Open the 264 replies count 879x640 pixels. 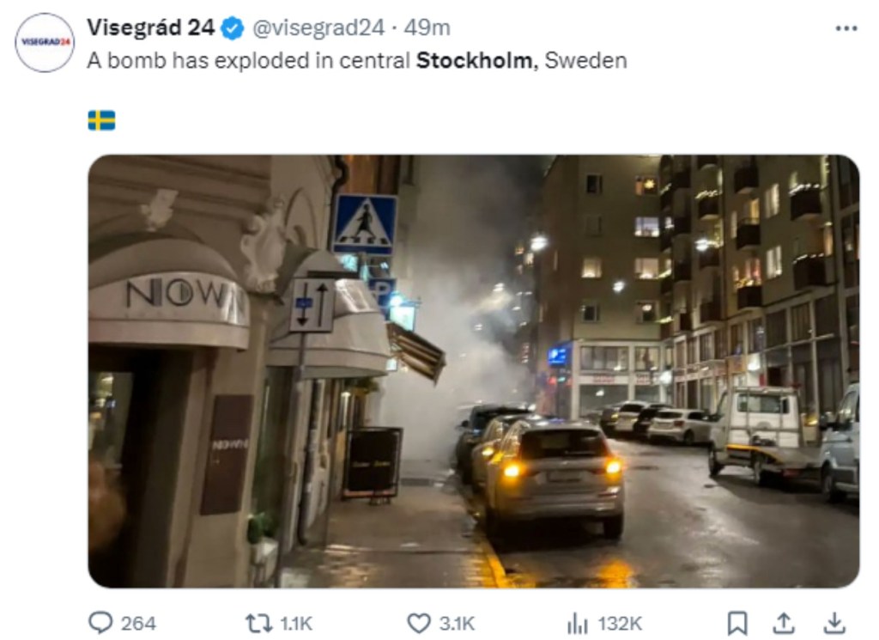[138, 624]
